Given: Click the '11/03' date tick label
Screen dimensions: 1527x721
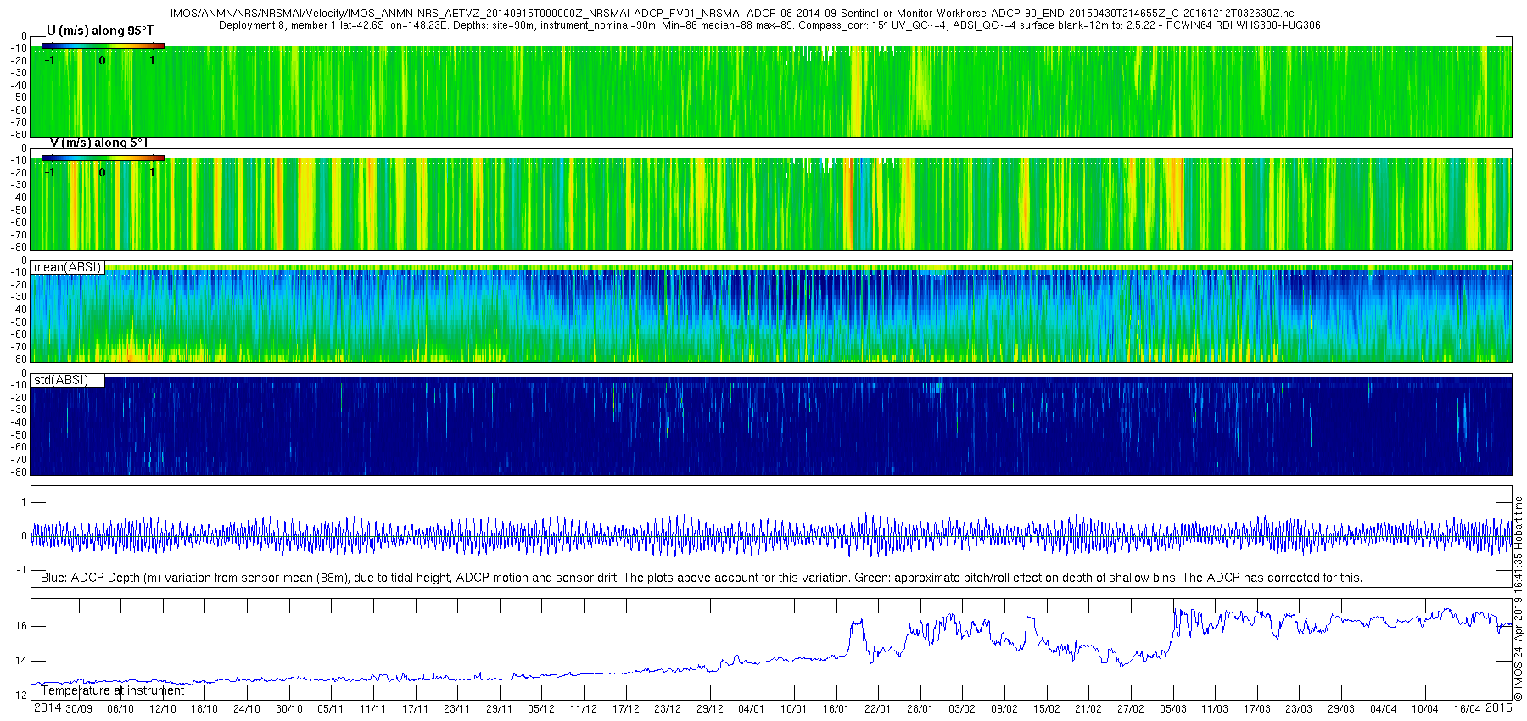Looking at the screenshot, I should click(1215, 709).
